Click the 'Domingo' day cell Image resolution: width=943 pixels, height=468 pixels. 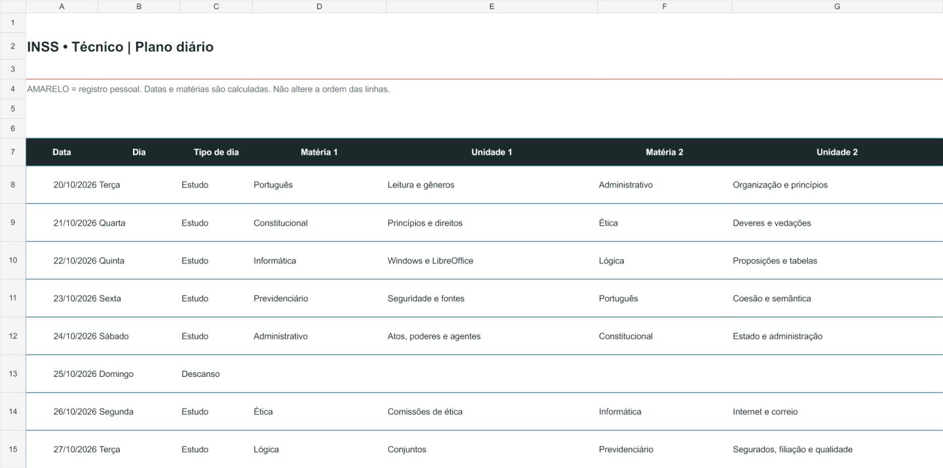click(139, 374)
